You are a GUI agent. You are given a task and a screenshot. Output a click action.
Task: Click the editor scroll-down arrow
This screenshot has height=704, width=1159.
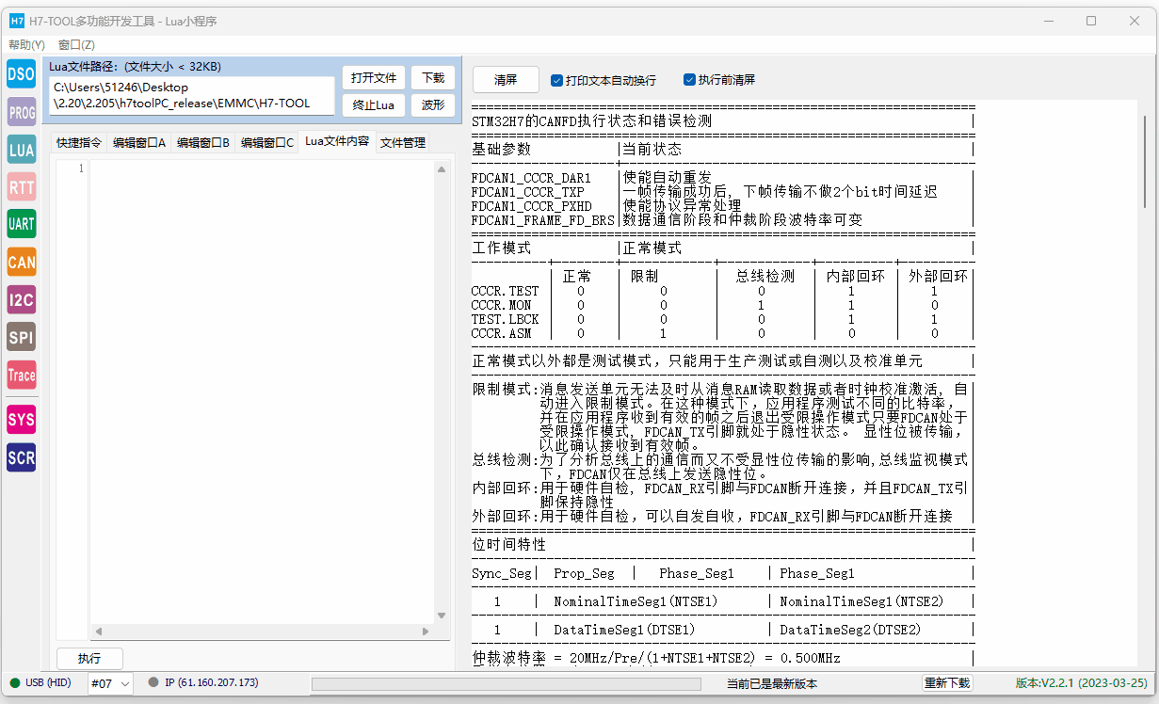[442, 616]
